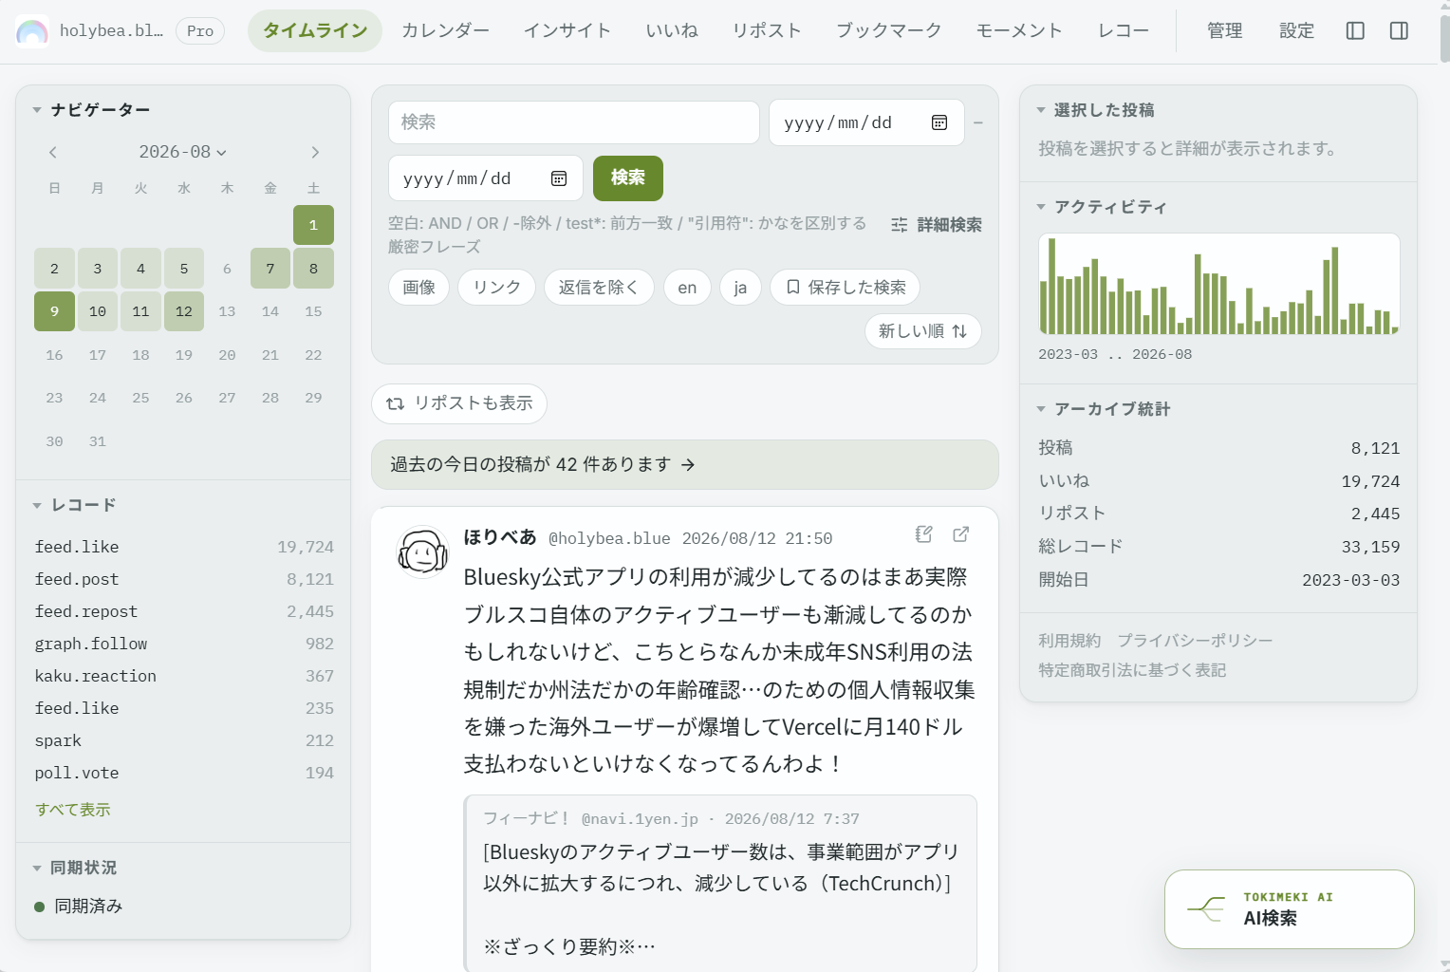Viewport: 1450px width, 972px height.
Task: Open the post in external link icon
Action: click(960, 534)
